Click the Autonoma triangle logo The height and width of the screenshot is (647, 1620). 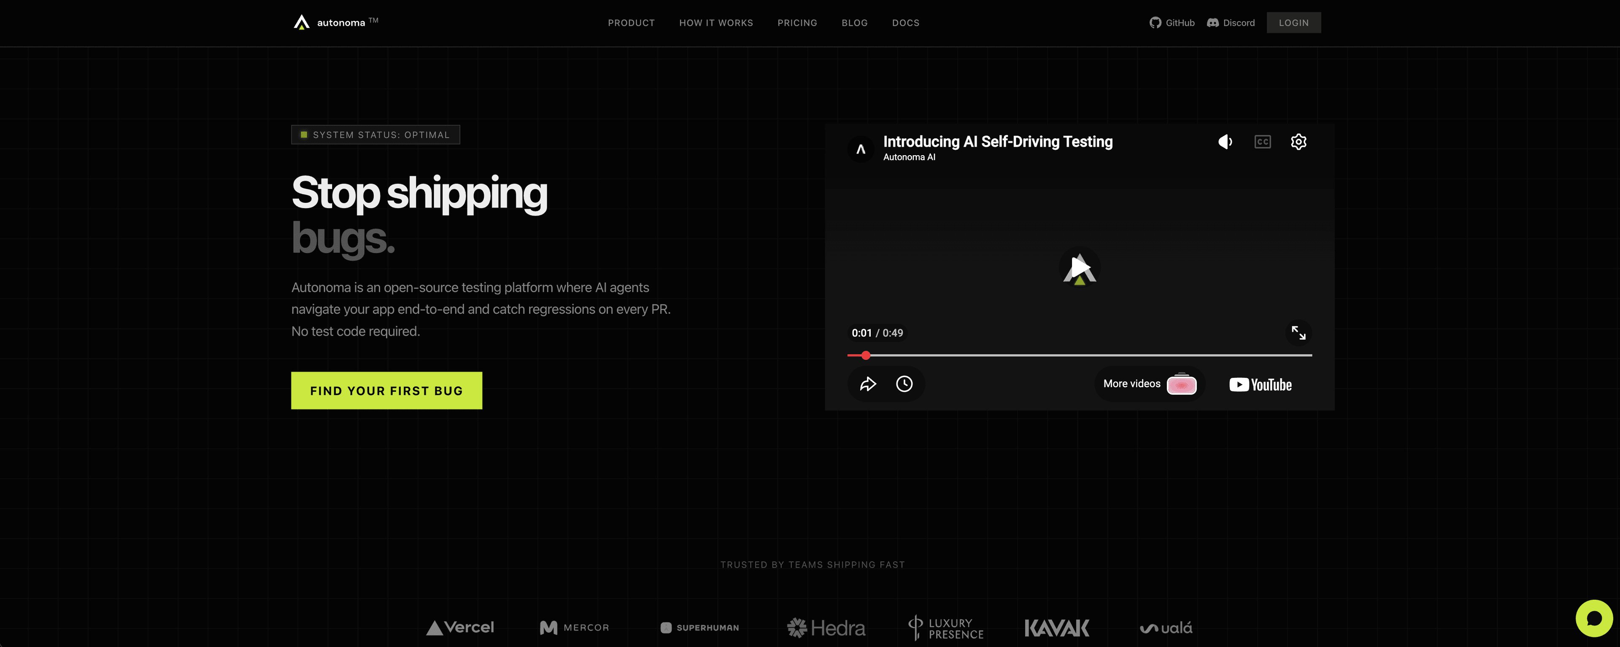301,22
